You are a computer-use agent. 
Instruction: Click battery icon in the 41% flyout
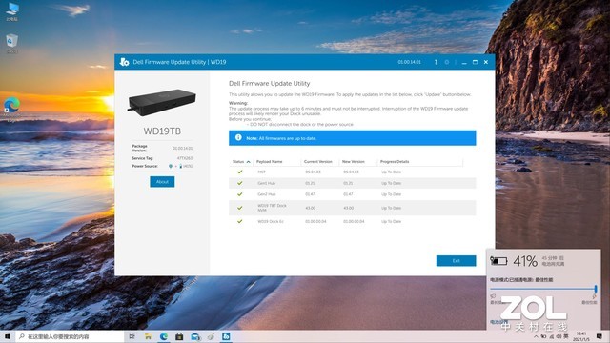pyautogui.click(x=498, y=261)
